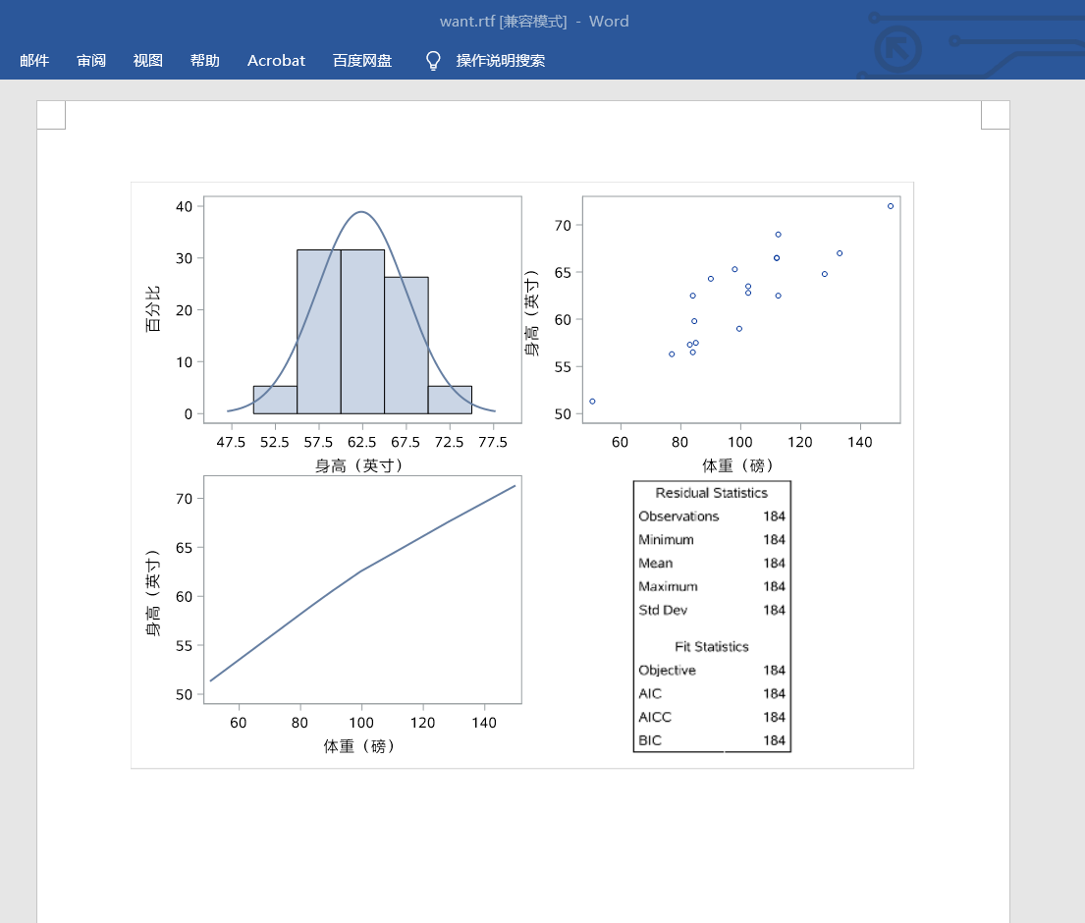Select the fitted curve line chart
The width and height of the screenshot is (1085, 923).
point(361,589)
